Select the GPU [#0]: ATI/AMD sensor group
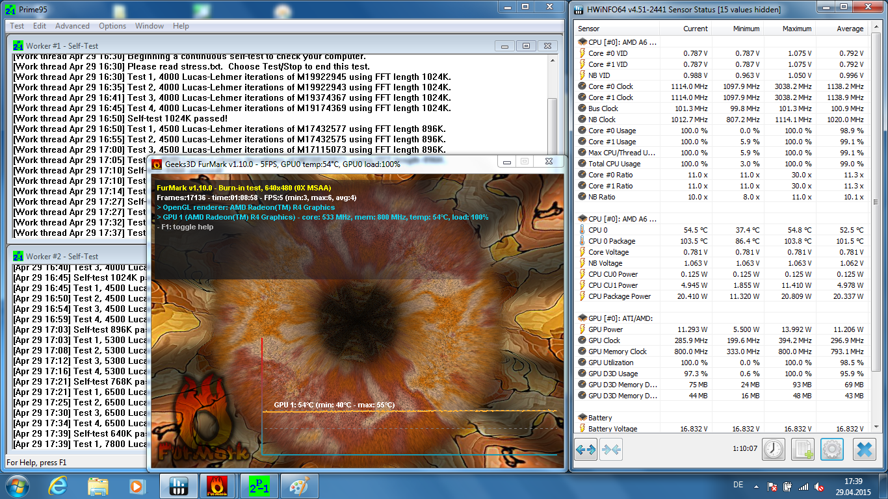888x499 pixels. click(722, 318)
